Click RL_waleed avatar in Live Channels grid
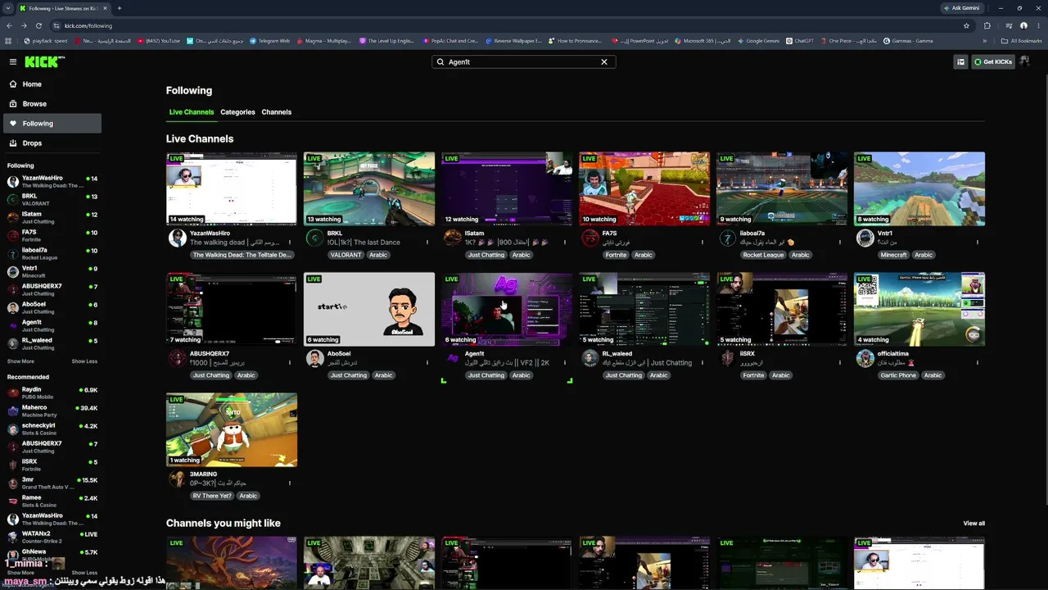1048x590 pixels. 589,358
